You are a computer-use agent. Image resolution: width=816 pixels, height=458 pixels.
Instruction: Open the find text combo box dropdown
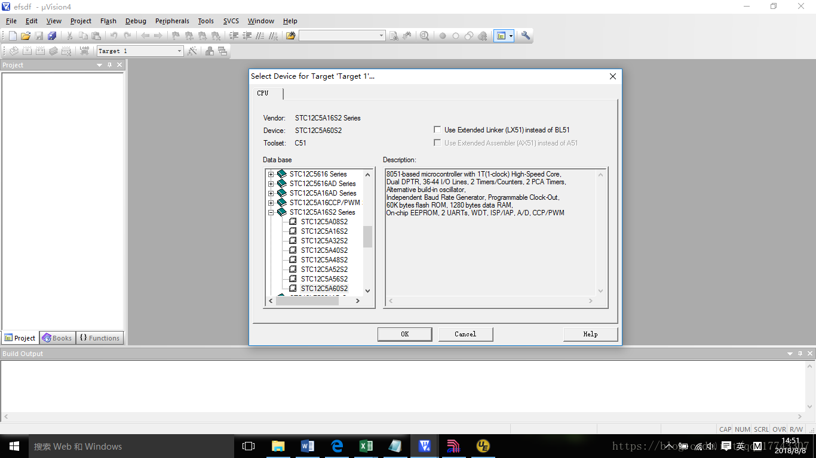coord(382,36)
